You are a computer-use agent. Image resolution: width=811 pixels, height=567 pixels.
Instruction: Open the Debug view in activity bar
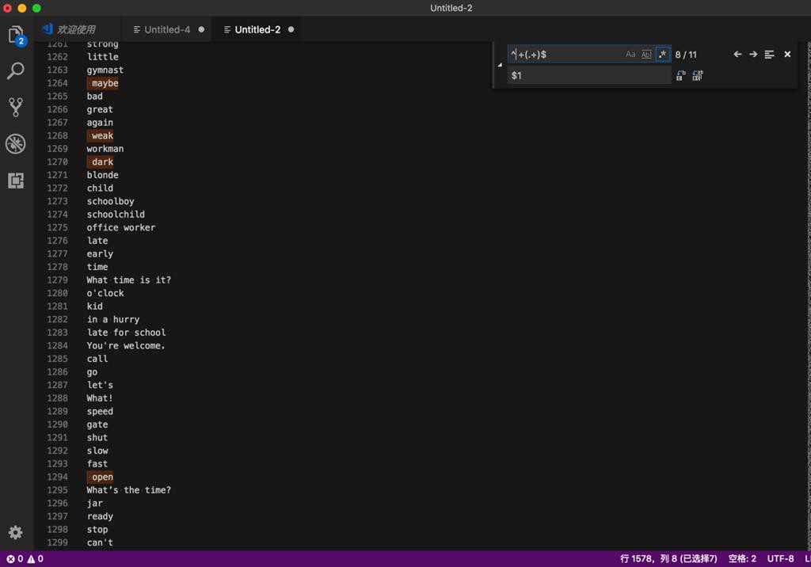click(x=16, y=144)
